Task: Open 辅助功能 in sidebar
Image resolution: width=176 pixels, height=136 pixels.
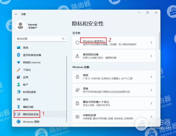Action: pos(28,107)
